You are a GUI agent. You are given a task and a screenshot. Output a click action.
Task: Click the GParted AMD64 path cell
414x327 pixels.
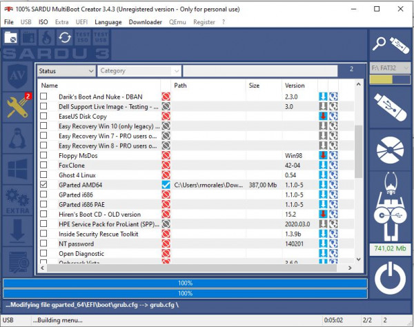(208, 185)
